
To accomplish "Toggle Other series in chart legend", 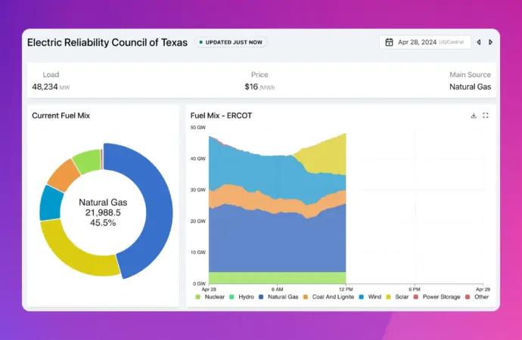I will pyautogui.click(x=477, y=297).
